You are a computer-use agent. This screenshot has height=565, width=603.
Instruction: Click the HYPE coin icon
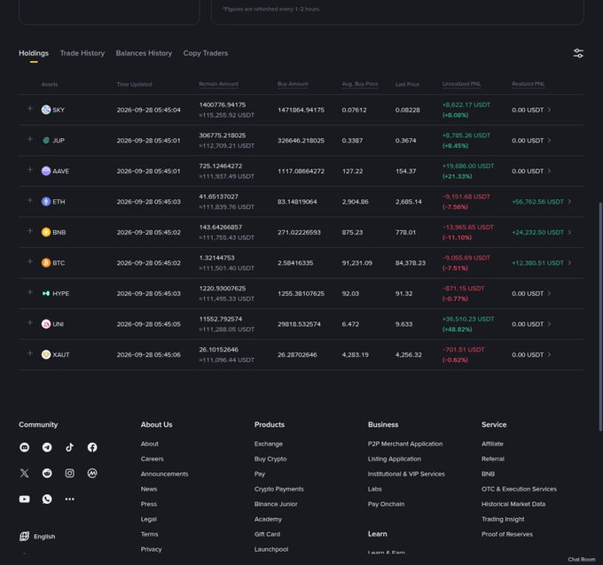(x=46, y=293)
